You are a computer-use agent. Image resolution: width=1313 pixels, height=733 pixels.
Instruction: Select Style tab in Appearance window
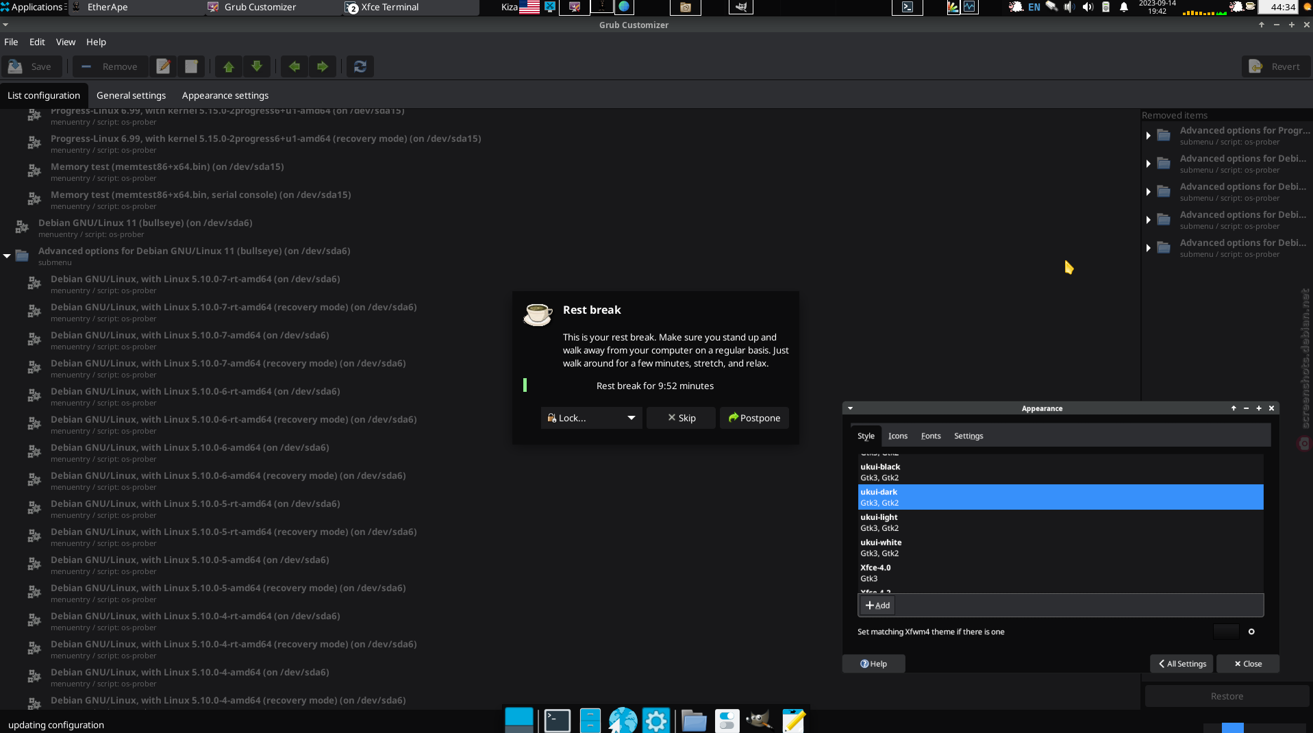[866, 436]
